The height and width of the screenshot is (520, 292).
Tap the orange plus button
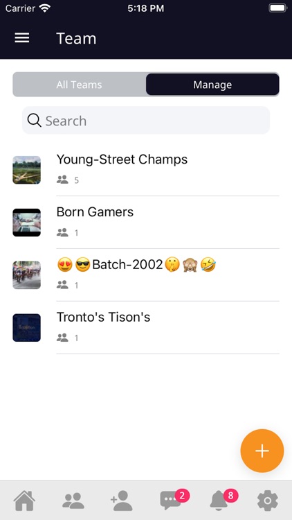[x=262, y=451]
